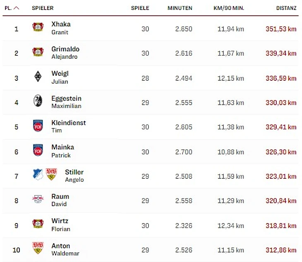
Task: Sort by KM/90 MIN. column header
Action: (229, 8)
